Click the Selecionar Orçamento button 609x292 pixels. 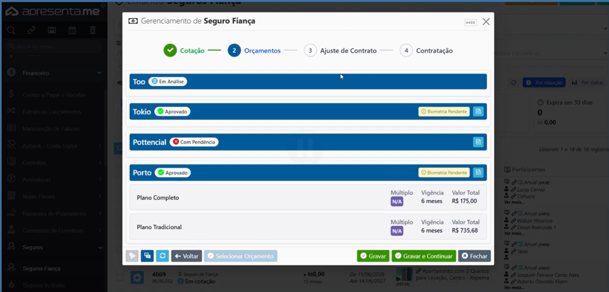tap(241, 256)
